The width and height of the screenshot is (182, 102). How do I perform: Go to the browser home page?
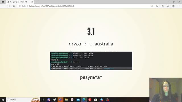[x=14, y=6]
